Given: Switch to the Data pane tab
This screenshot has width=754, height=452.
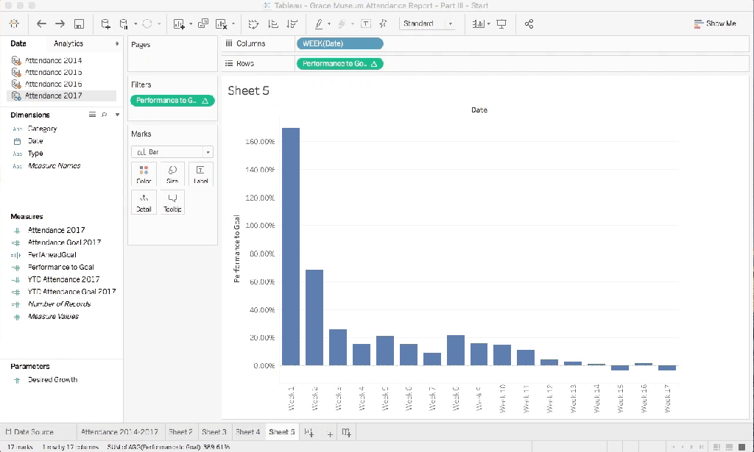Looking at the screenshot, I should [18, 43].
